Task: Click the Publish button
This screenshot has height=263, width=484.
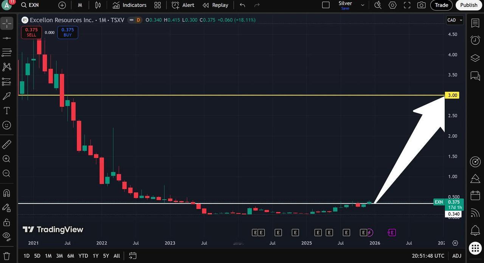Action: coord(469,5)
